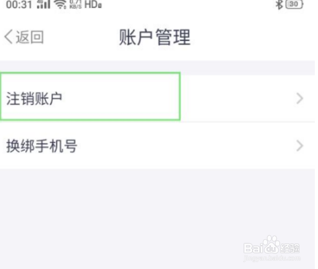Image resolution: width=318 pixels, height=269 pixels.
Task: Tap the cellular signal bars icon
Action: (x=44, y=5)
